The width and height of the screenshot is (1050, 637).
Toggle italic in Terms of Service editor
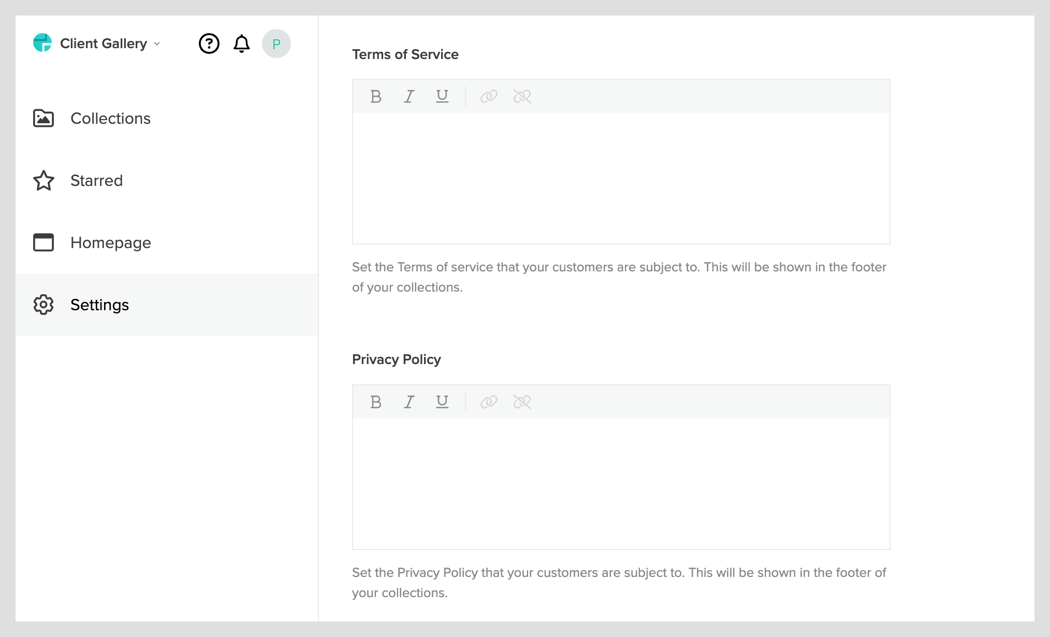pyautogui.click(x=409, y=96)
